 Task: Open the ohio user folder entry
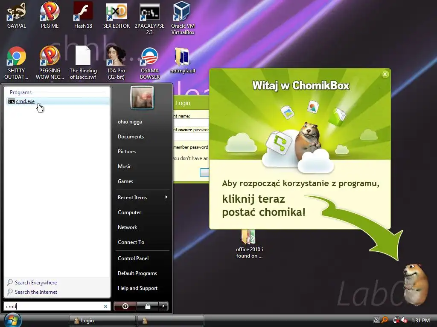(130, 122)
